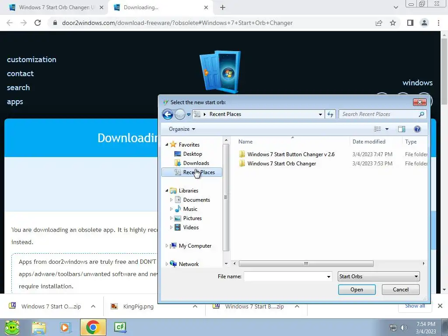Open the search link on the website
The image size is (448, 336).
[18, 87]
